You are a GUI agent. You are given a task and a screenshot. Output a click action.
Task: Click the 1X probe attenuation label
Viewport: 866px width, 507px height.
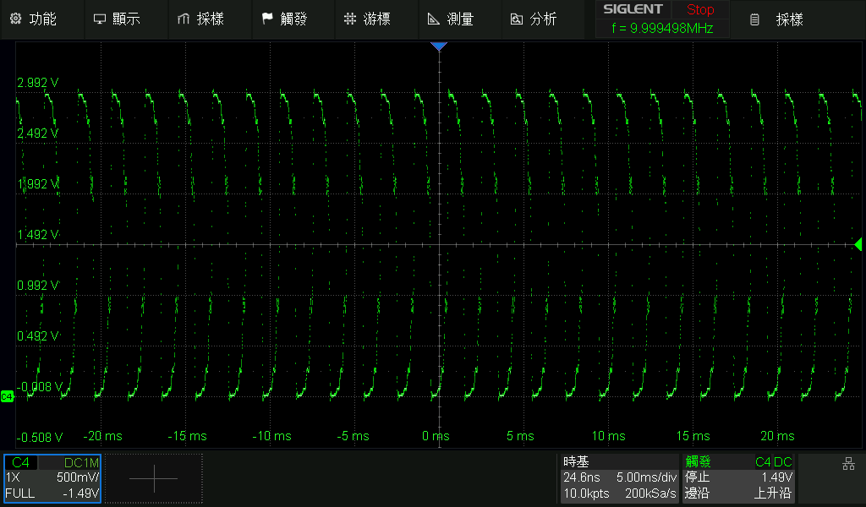(x=13, y=477)
